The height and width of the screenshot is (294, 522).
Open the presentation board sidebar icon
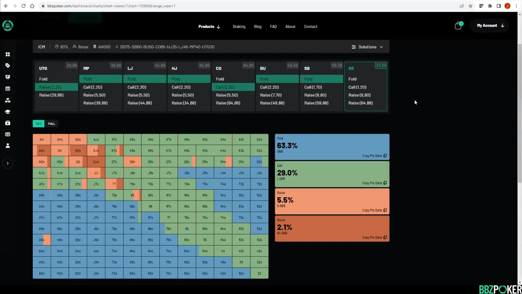[8, 77]
